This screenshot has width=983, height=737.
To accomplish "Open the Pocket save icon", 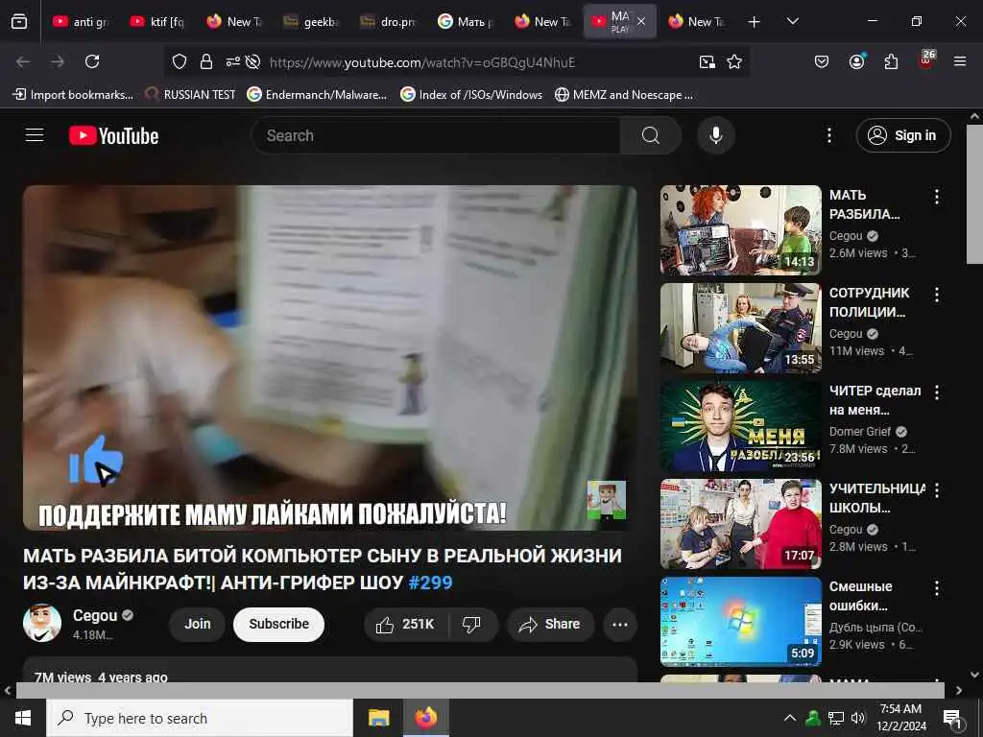I will tap(822, 61).
